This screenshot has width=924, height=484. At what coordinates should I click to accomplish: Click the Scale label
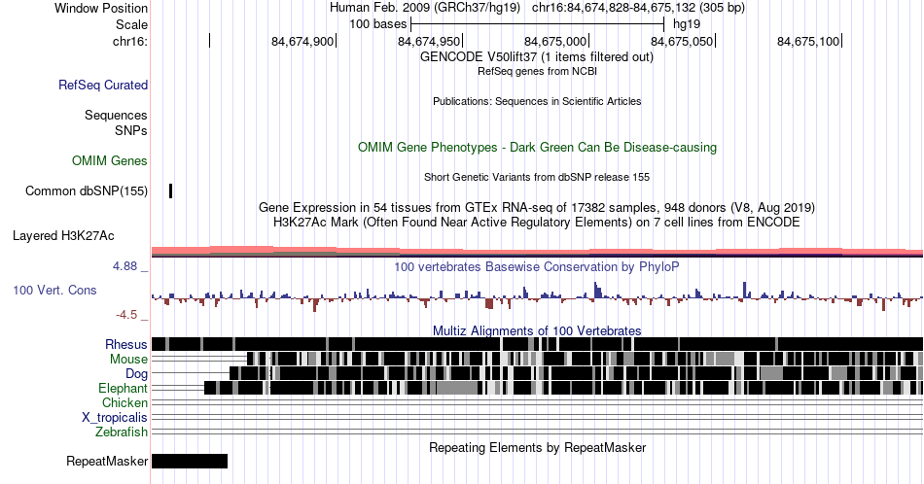(131, 24)
